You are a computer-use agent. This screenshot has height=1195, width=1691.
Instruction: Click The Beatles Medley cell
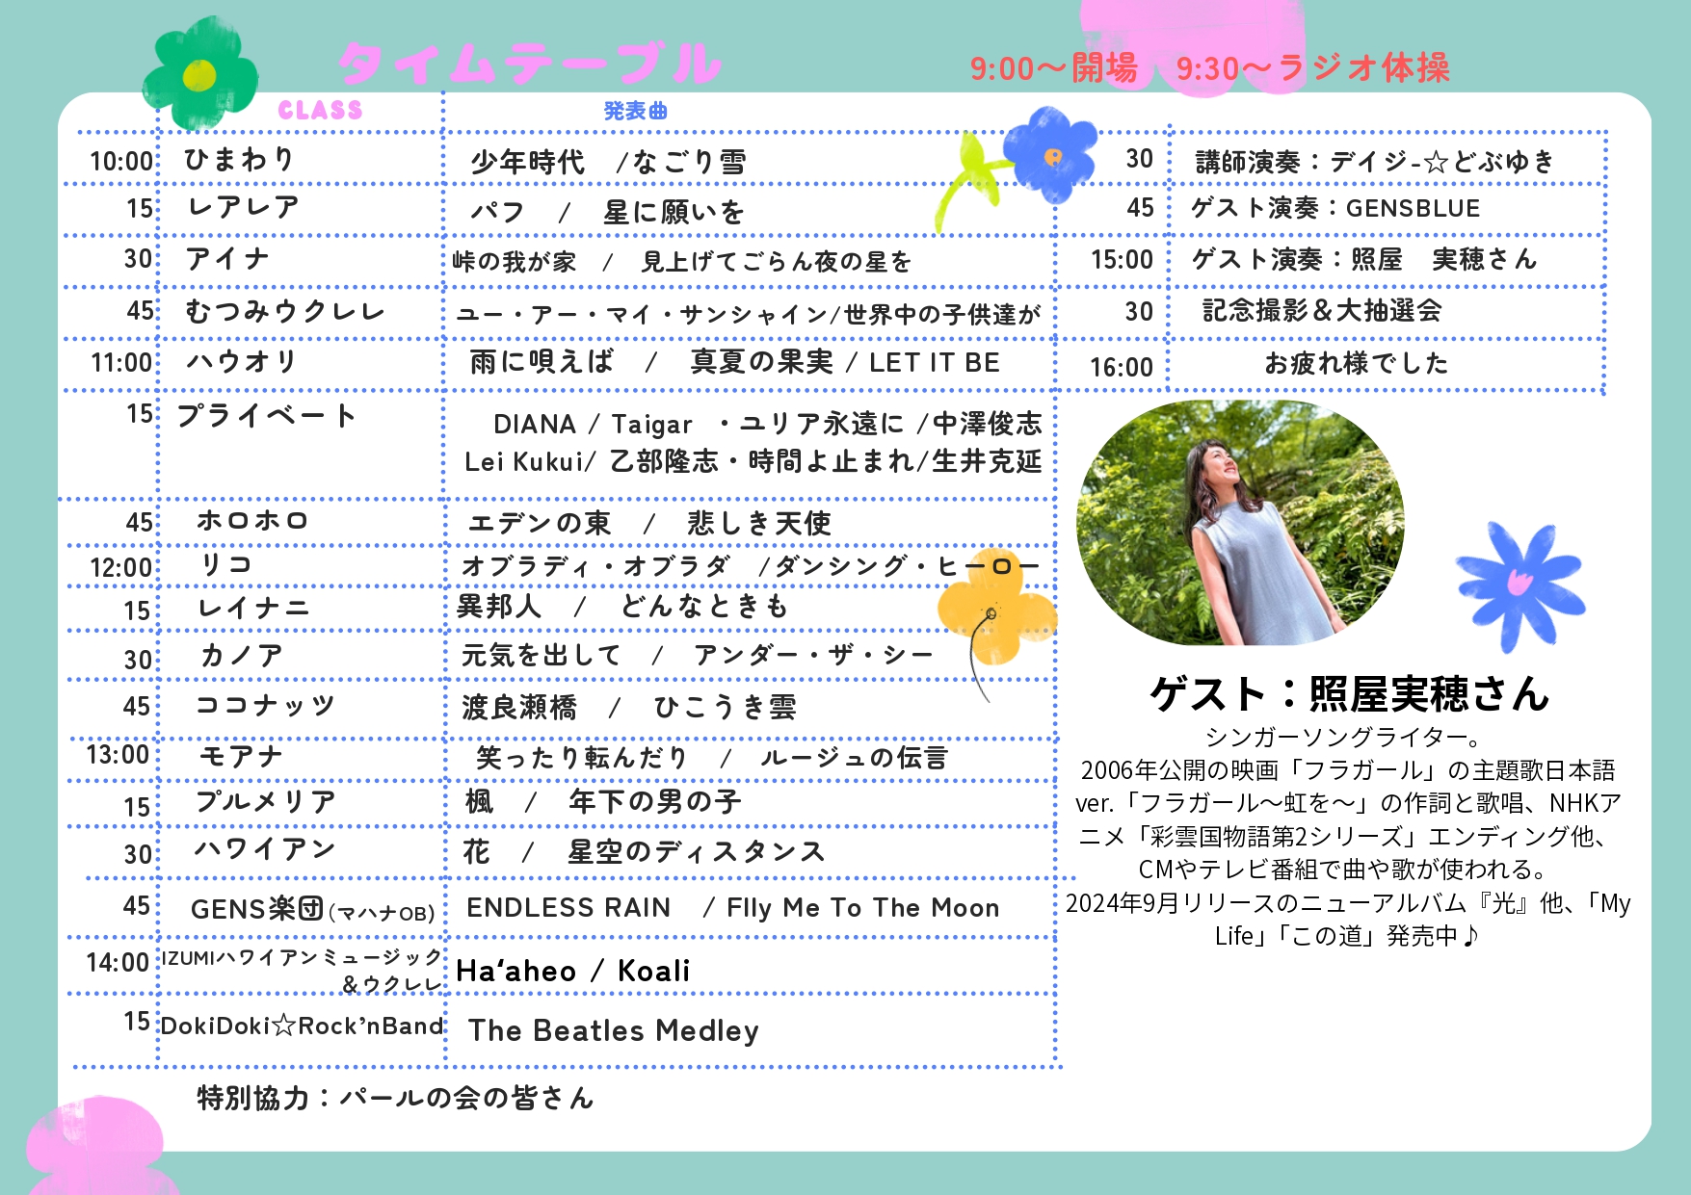614,1031
